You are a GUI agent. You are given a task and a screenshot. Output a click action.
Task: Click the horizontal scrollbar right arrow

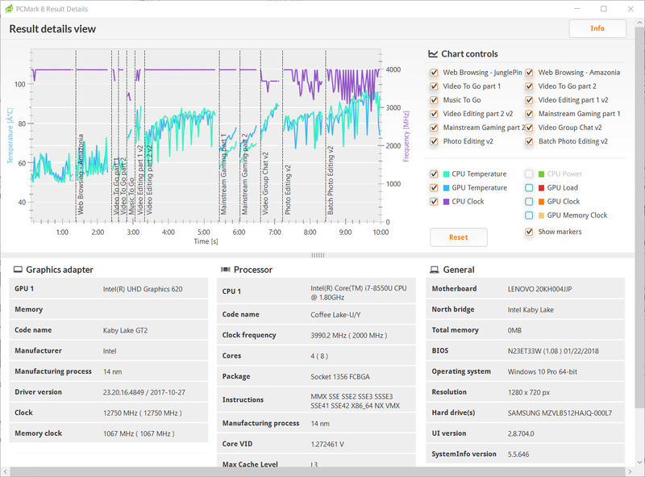pos(630,471)
